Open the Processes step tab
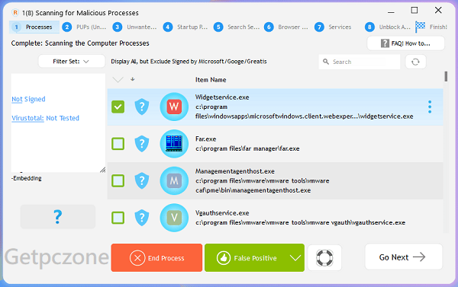 (34, 27)
